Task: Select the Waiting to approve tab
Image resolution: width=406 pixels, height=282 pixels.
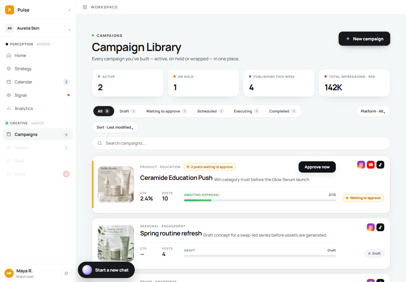Action: [167, 111]
